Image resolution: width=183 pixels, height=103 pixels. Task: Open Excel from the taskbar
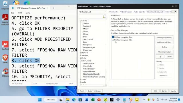click(93, 100)
